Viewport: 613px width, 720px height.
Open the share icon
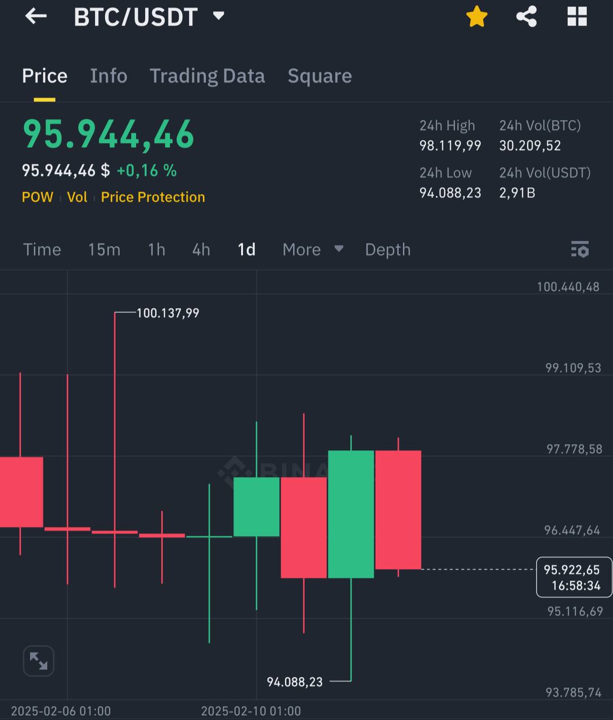pyautogui.click(x=526, y=16)
